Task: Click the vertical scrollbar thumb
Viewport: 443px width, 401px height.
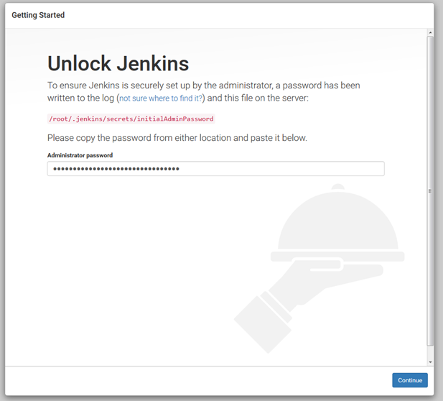Action: coord(430,190)
